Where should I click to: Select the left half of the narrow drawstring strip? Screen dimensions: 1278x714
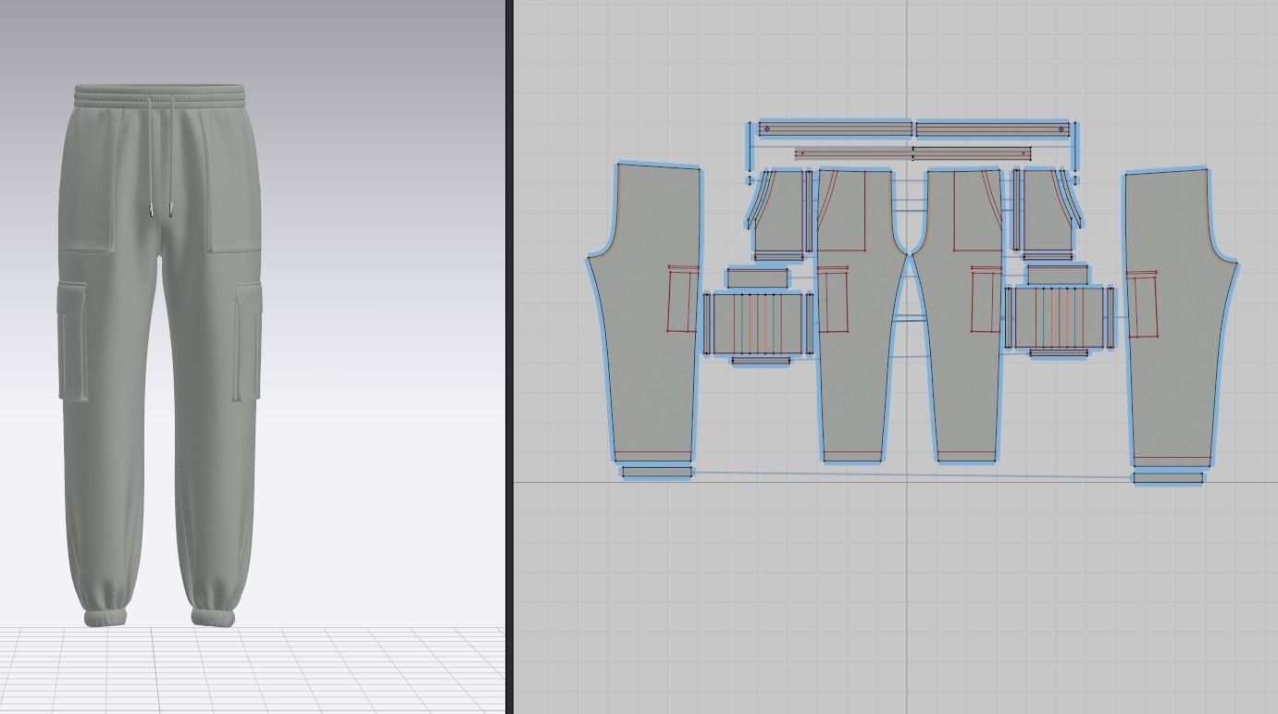click(x=853, y=154)
